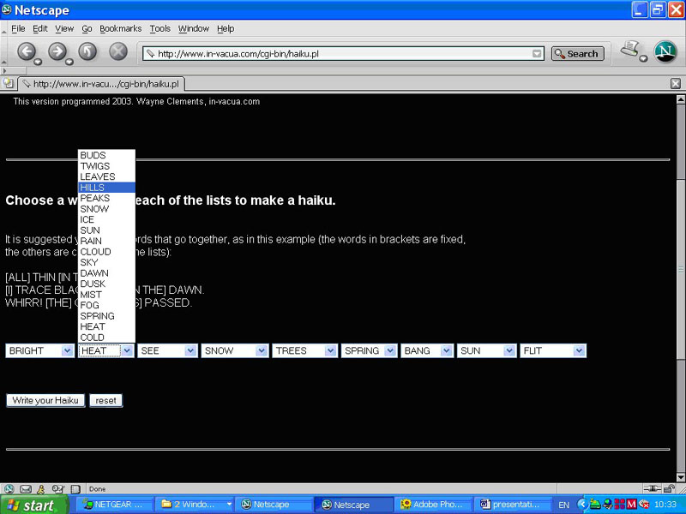Screen dimensions: 686x514
Task: Click the Navigator icon in status bar
Action: coord(9,489)
